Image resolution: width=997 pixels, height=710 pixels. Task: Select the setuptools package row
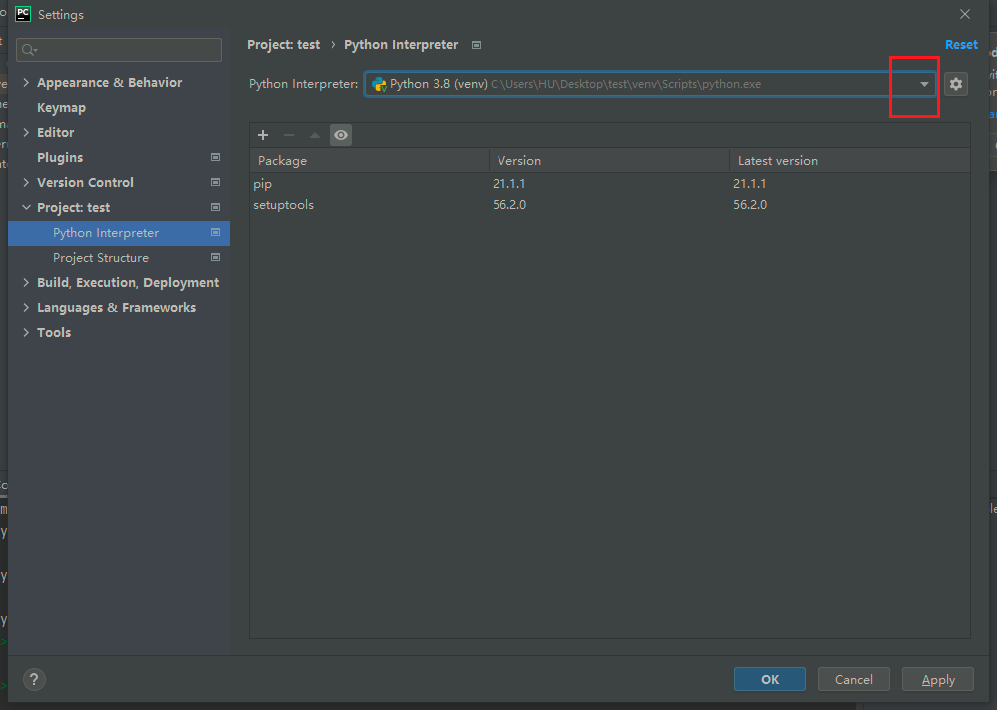pos(609,204)
